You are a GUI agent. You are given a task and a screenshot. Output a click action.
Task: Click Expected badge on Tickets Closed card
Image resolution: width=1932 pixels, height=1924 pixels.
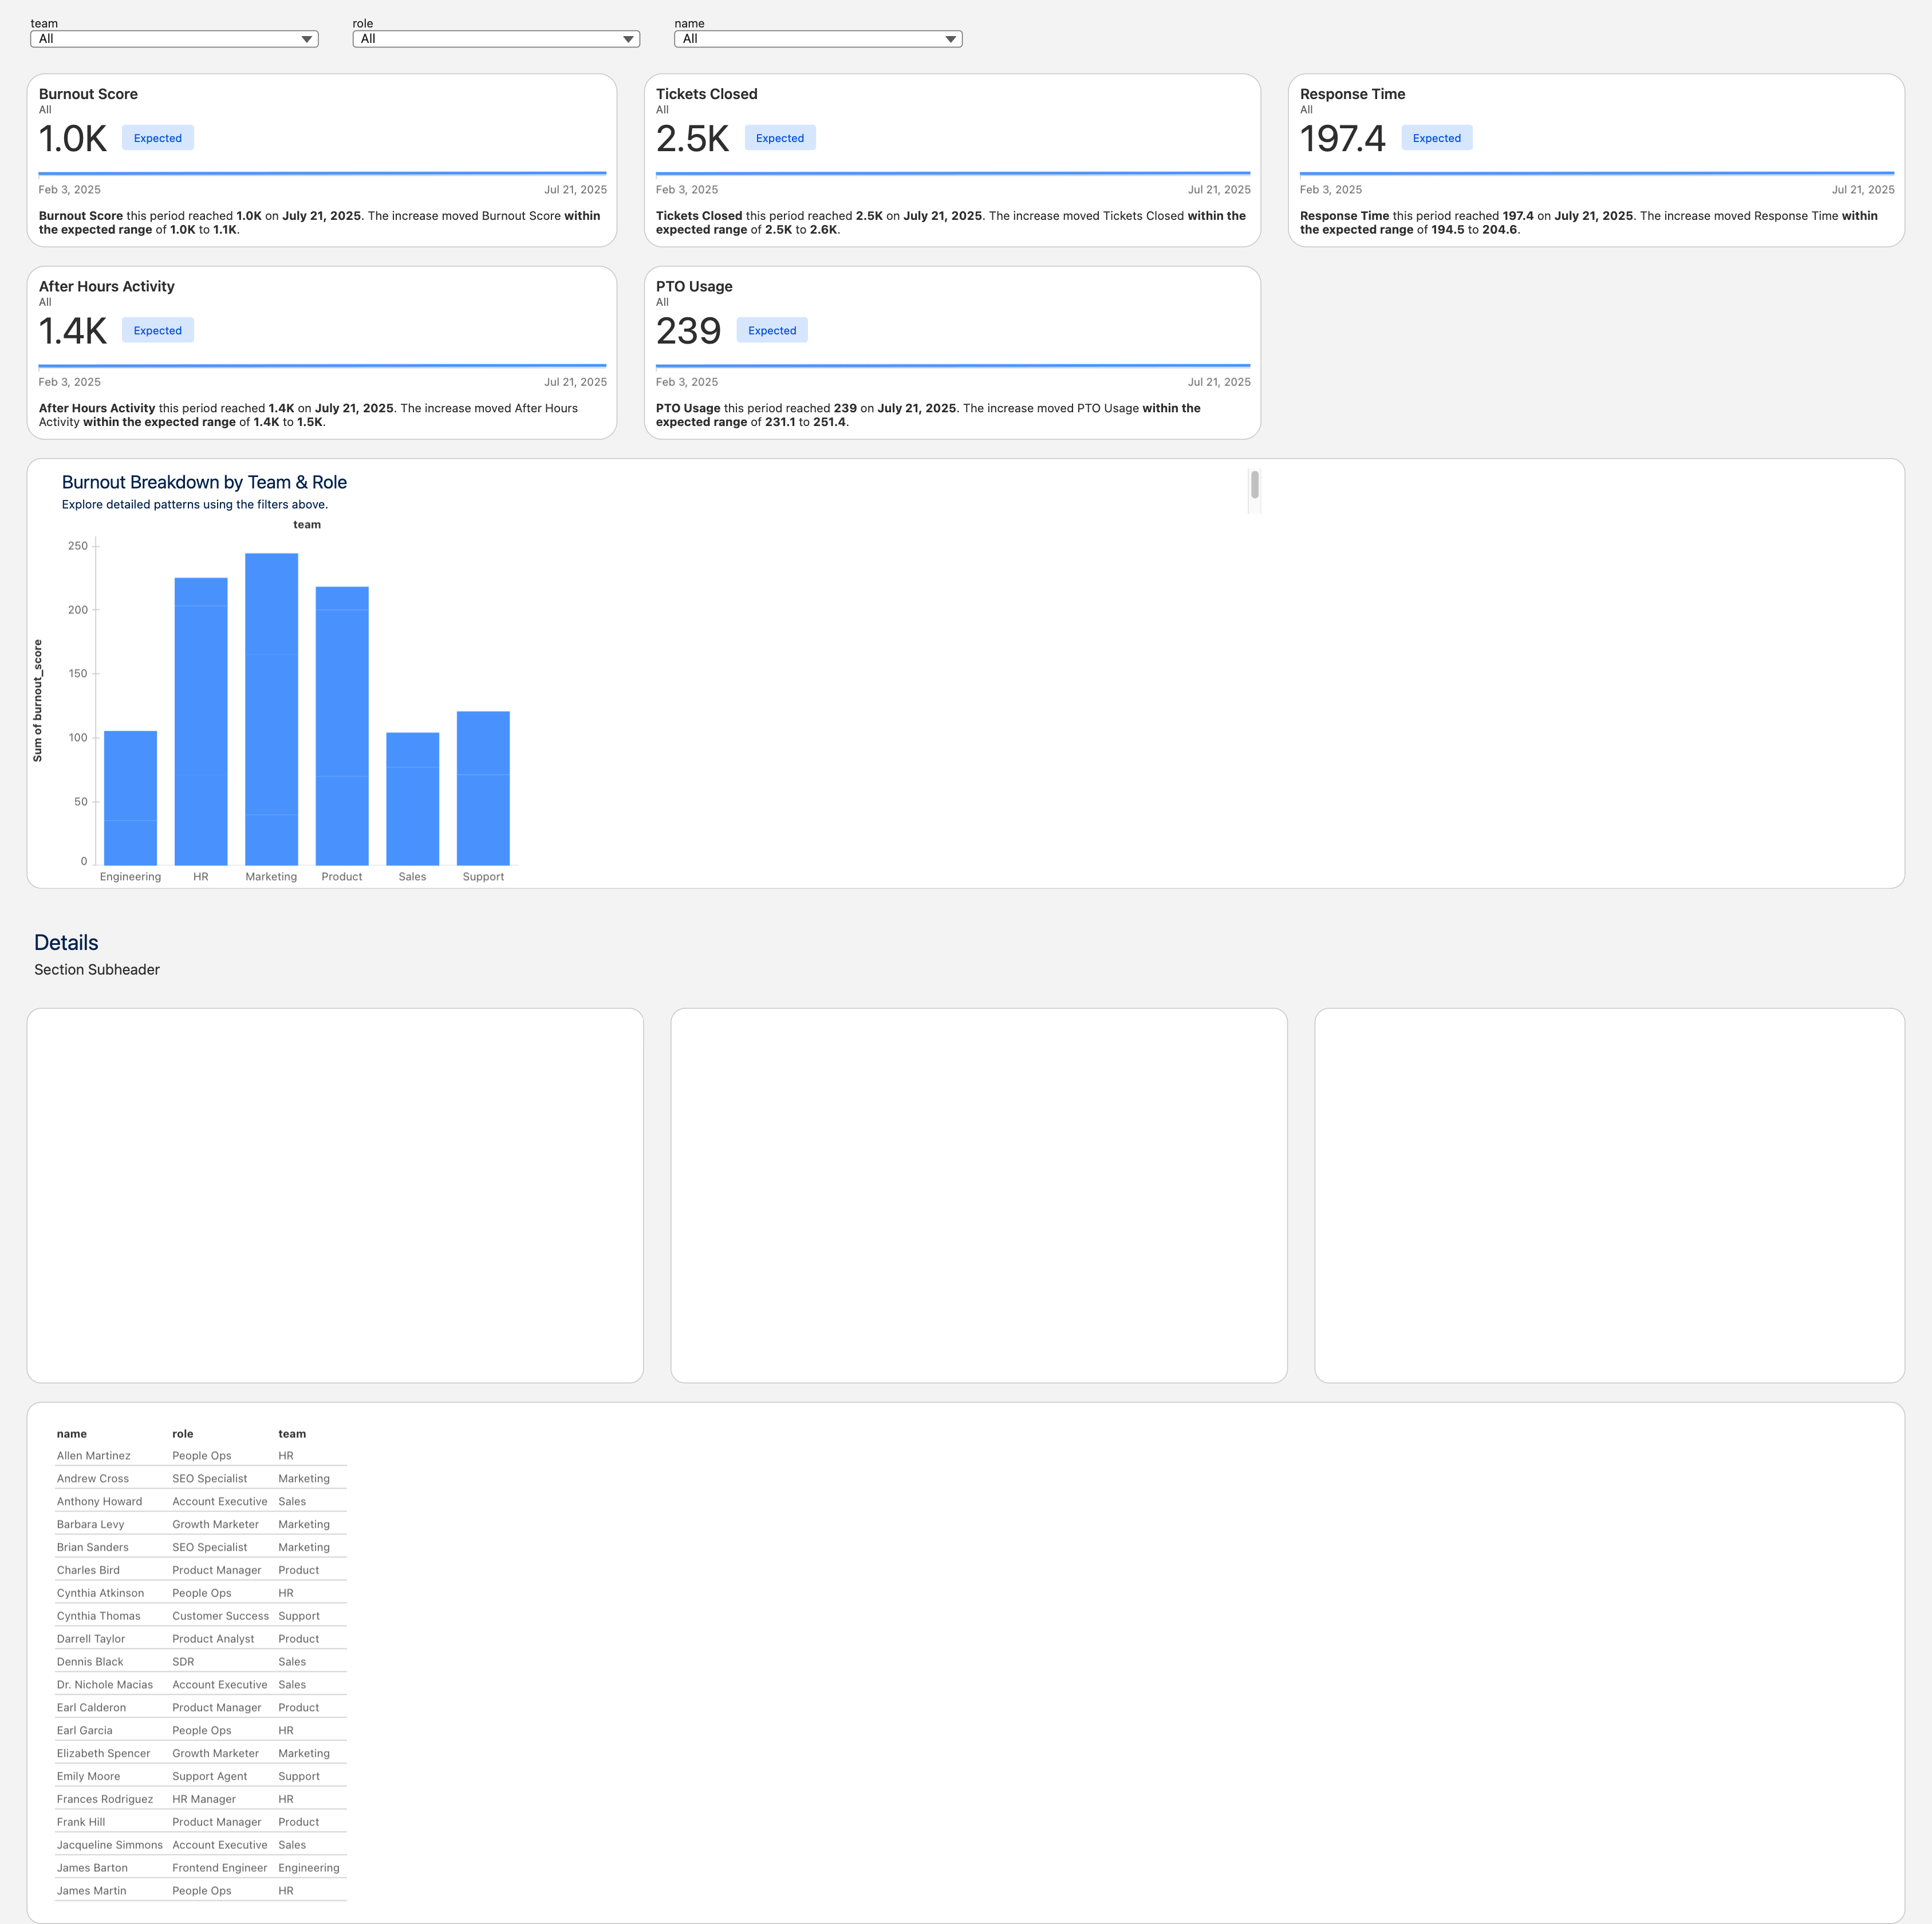[x=779, y=138]
